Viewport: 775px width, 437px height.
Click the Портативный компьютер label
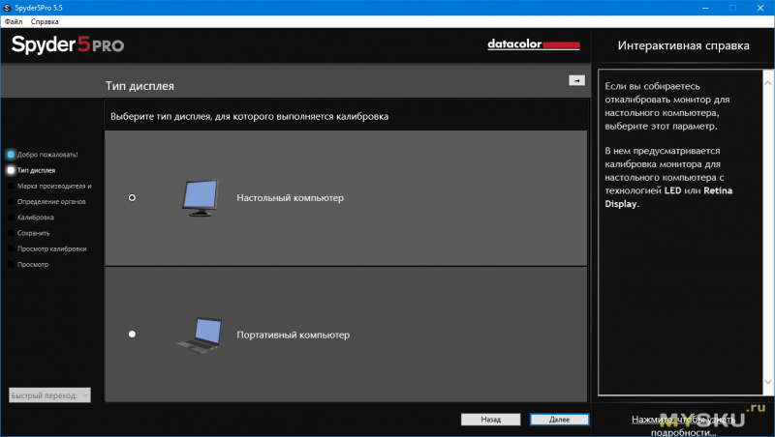pyautogui.click(x=294, y=335)
